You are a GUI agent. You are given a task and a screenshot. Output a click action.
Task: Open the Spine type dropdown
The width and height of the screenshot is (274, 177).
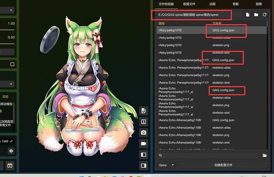point(167,165)
